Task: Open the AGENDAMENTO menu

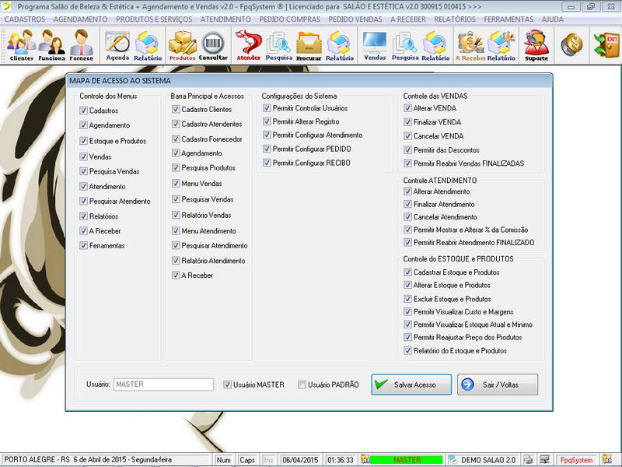Action: click(x=81, y=19)
